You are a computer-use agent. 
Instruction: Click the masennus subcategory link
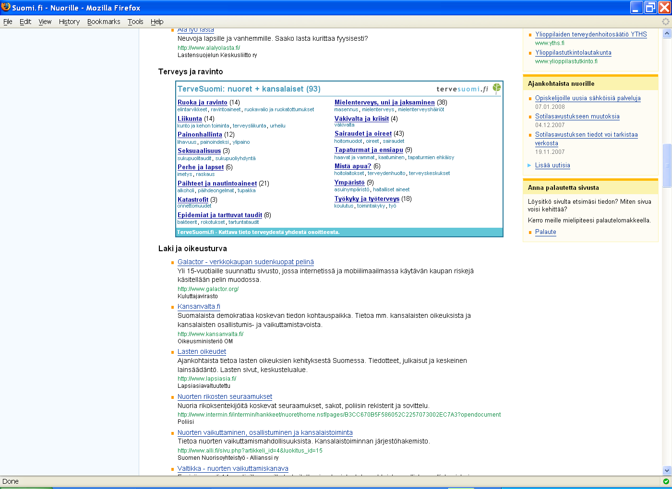pyautogui.click(x=347, y=109)
